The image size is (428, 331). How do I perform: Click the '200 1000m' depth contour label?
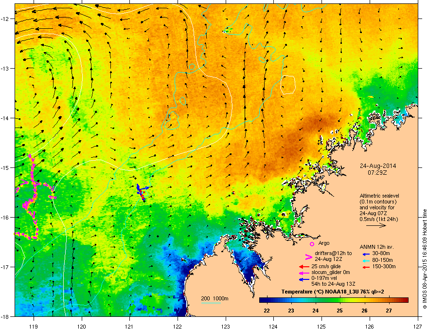click(x=214, y=298)
